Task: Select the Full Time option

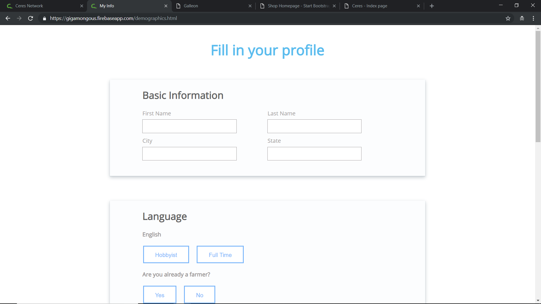Action: pyautogui.click(x=220, y=255)
